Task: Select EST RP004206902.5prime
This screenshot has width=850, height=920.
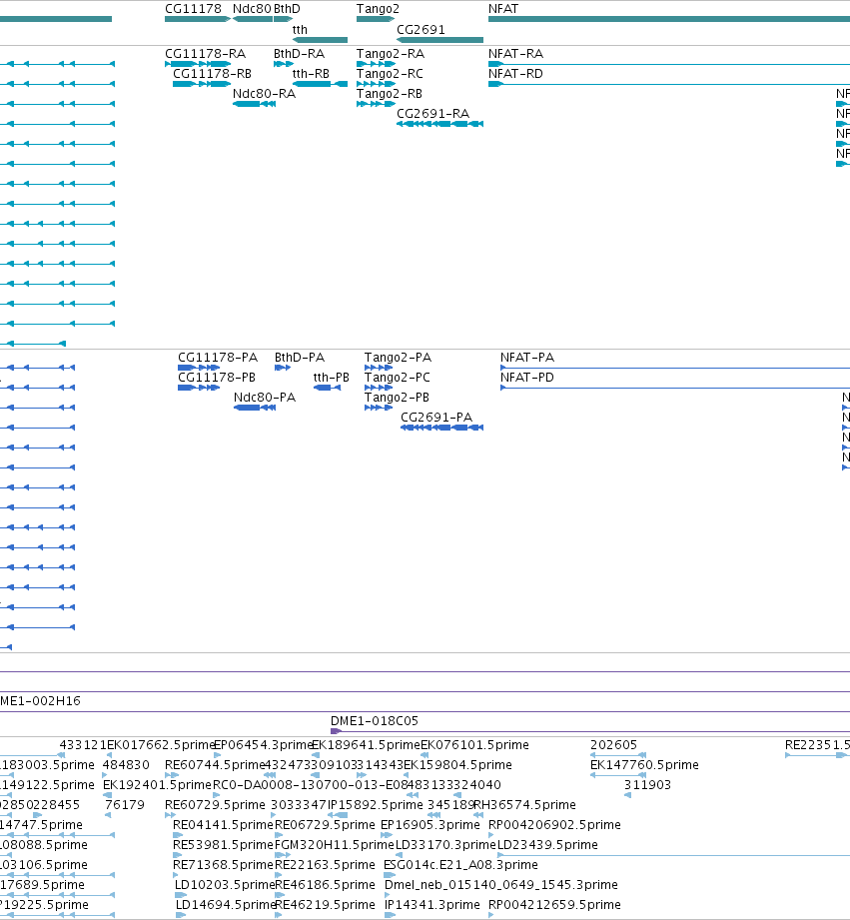Action: click(x=555, y=825)
